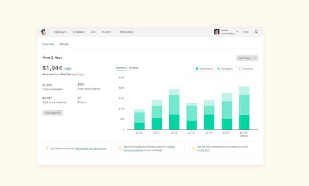Click the View Reports button

53,113
